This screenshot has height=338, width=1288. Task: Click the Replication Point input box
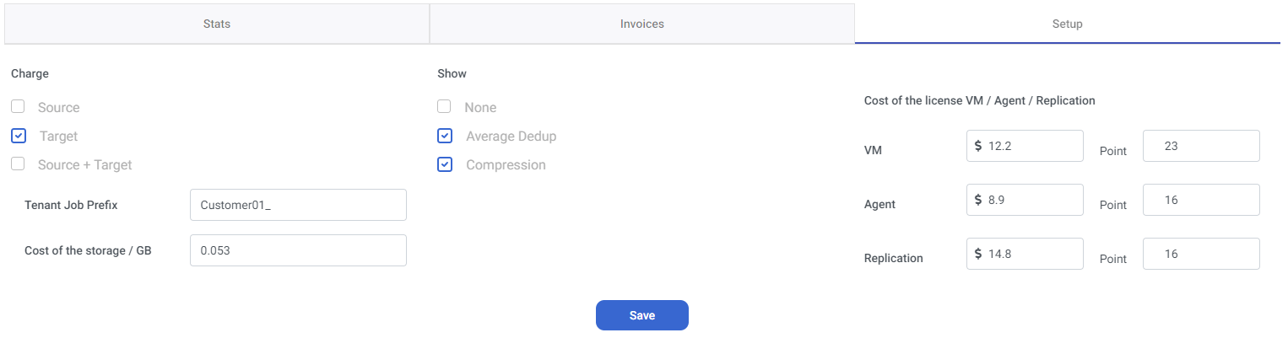[x=1201, y=254]
